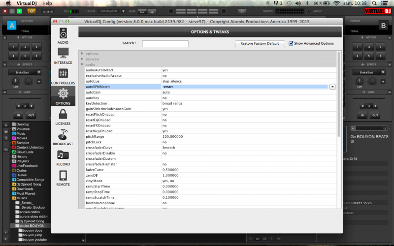Image resolution: width=394 pixels, height=246 pixels.
Task: Select the docier BOUYON folder
Action: (32, 226)
